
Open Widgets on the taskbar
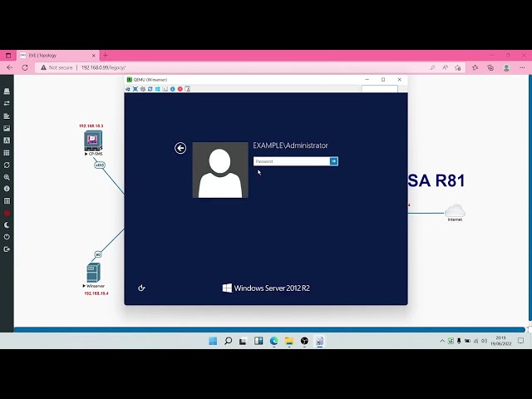coord(259,341)
